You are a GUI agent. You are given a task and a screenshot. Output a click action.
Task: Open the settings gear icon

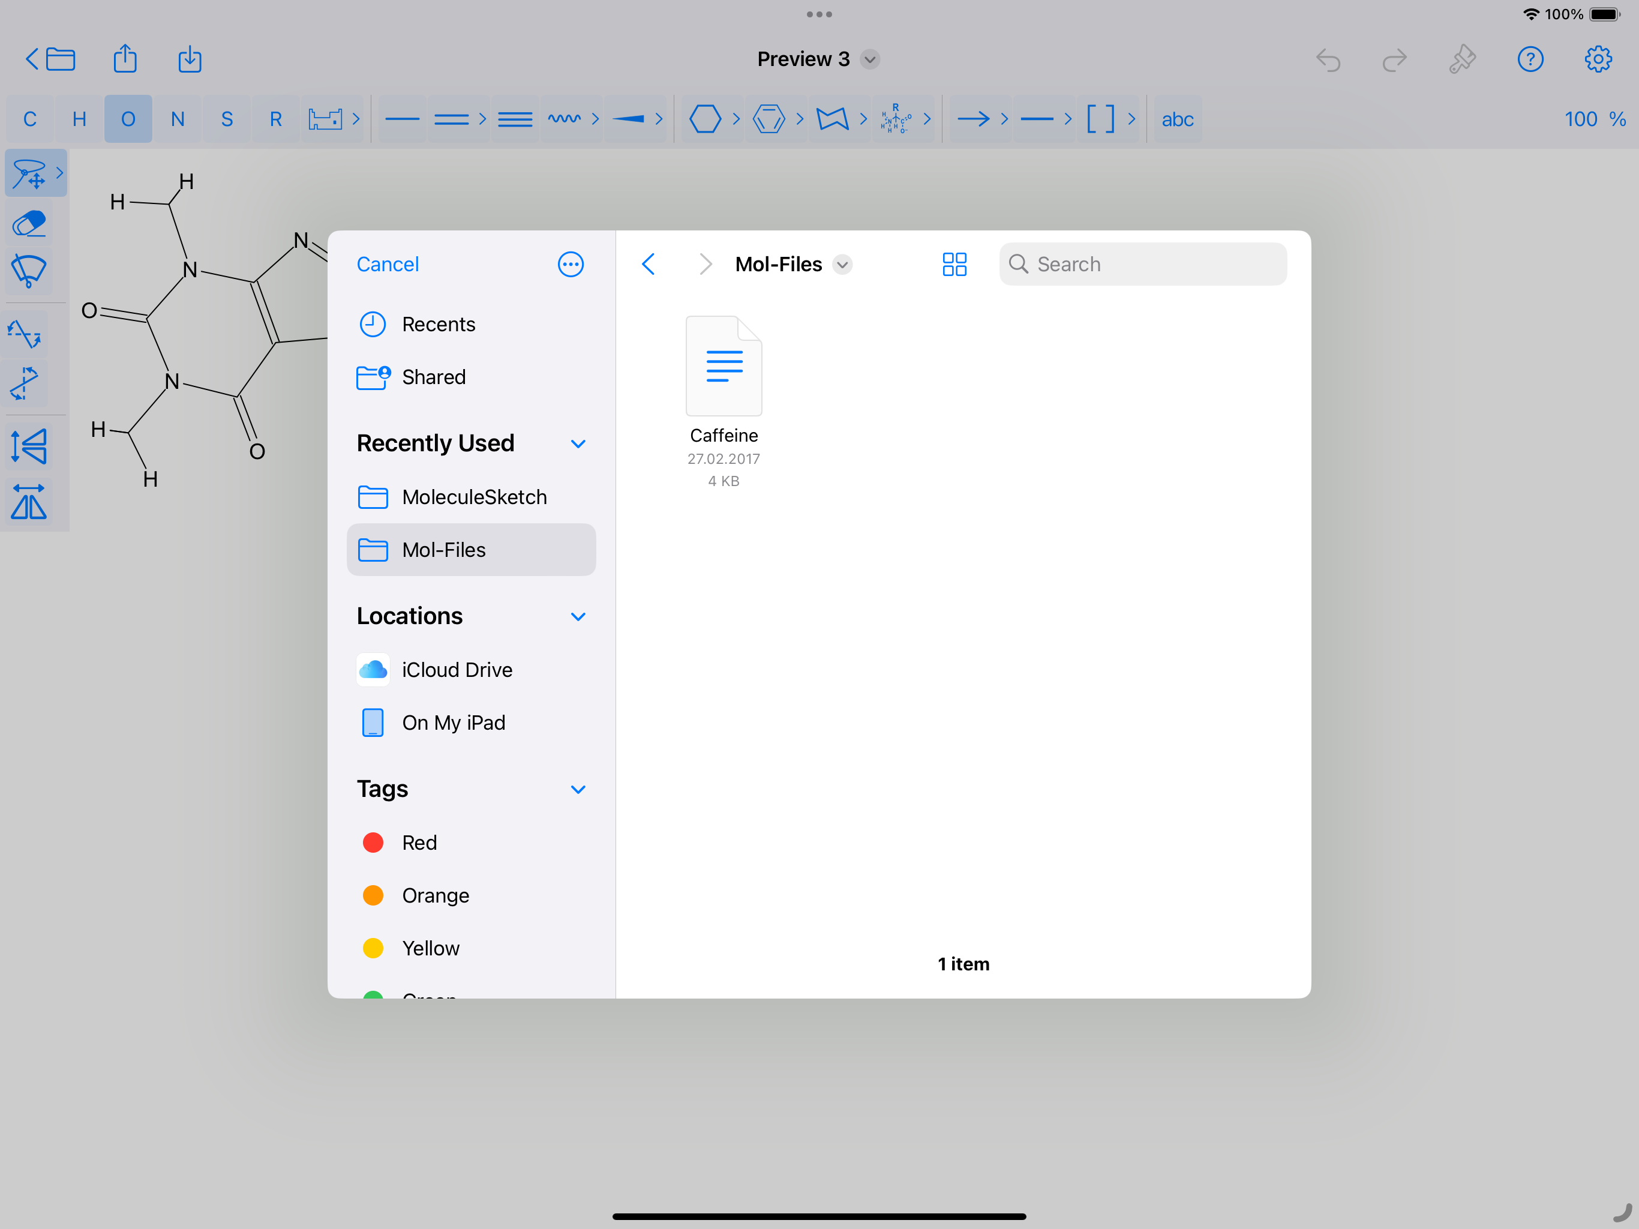coord(1598,59)
